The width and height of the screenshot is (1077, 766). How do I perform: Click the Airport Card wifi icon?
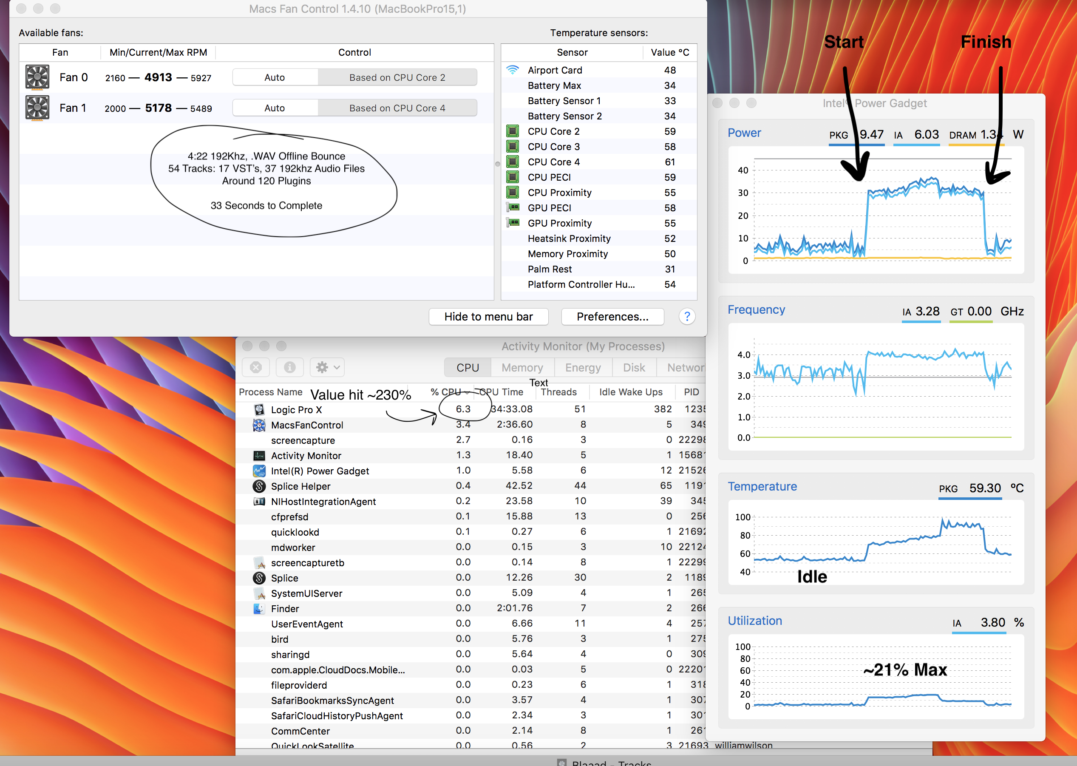(513, 70)
